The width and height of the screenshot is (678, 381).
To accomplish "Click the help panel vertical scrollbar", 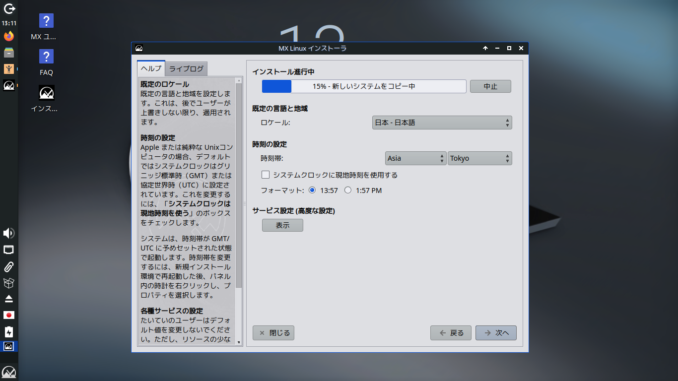I will pyautogui.click(x=239, y=186).
